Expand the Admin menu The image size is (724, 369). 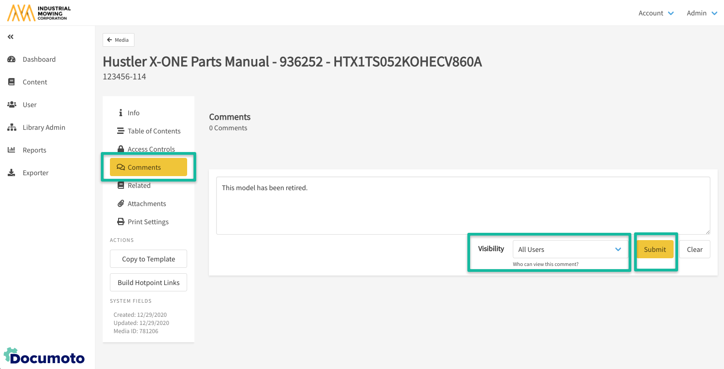pos(701,13)
